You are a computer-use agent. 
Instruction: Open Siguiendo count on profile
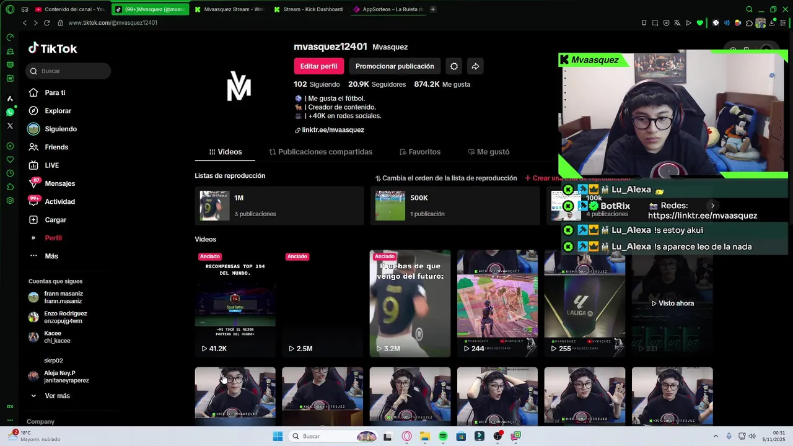[x=317, y=84]
